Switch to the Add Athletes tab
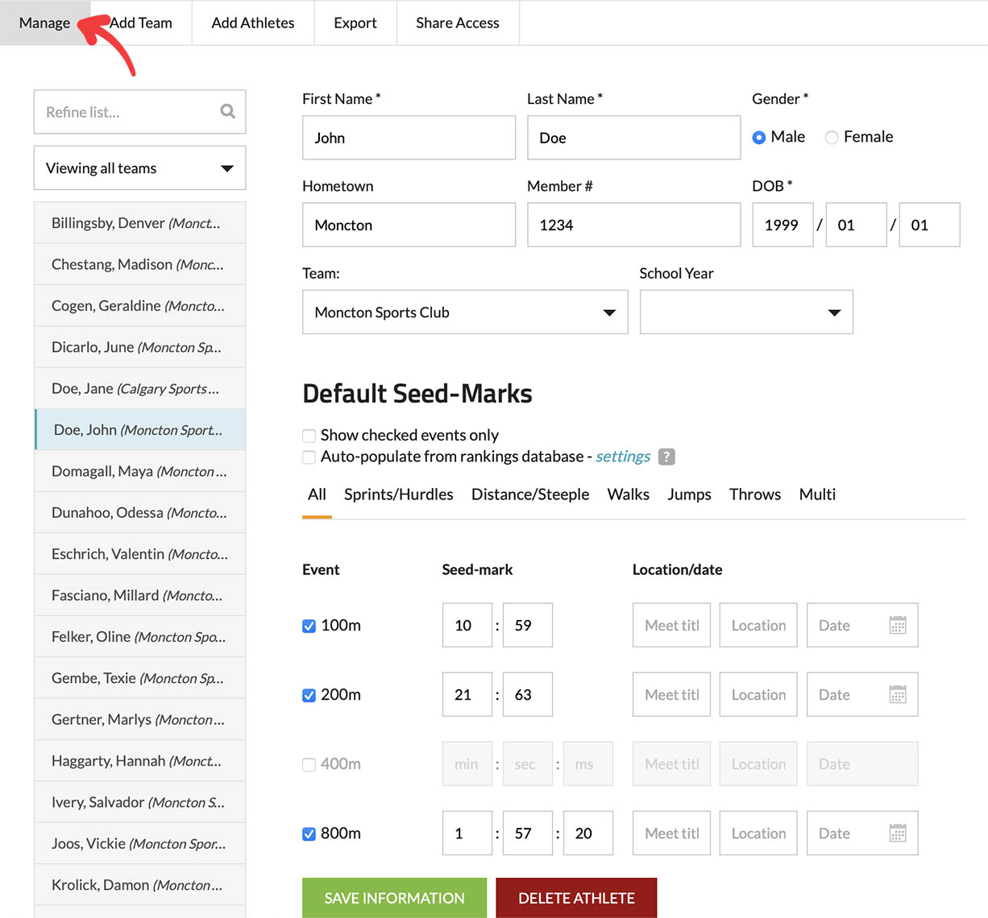Image resolution: width=988 pixels, height=918 pixels. coord(252,23)
